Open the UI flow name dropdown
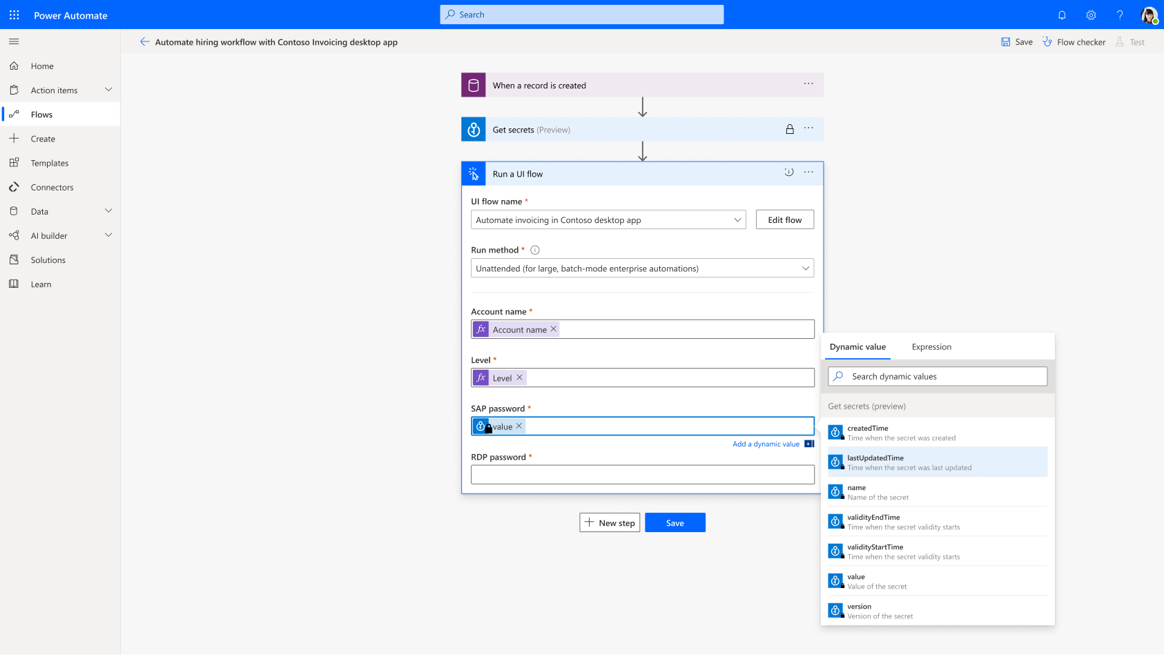Viewport: 1164px width, 655px height. [x=608, y=219]
